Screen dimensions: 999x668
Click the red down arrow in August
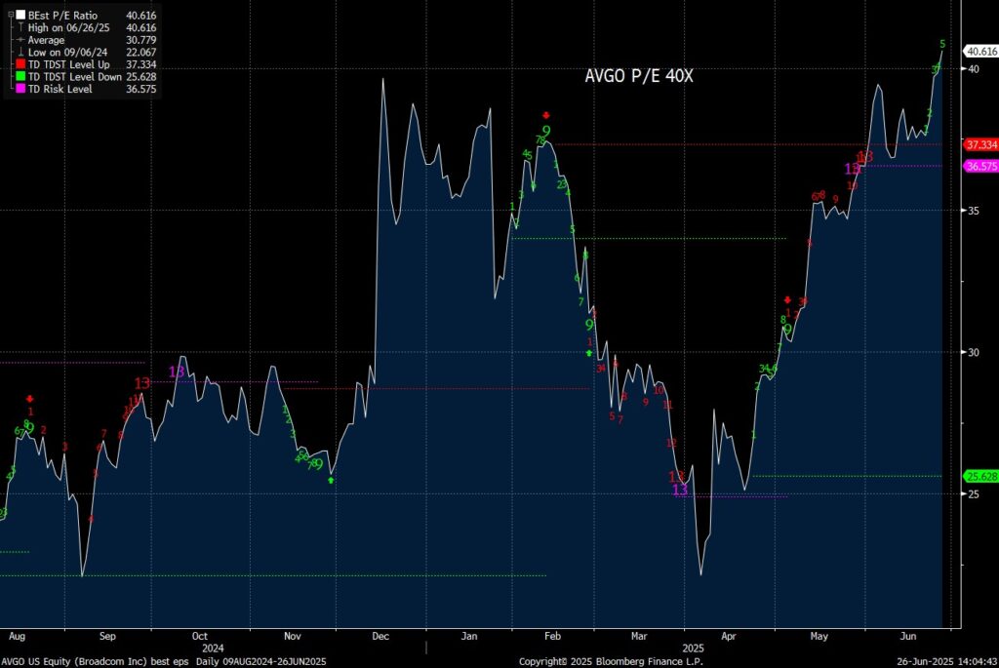29,399
